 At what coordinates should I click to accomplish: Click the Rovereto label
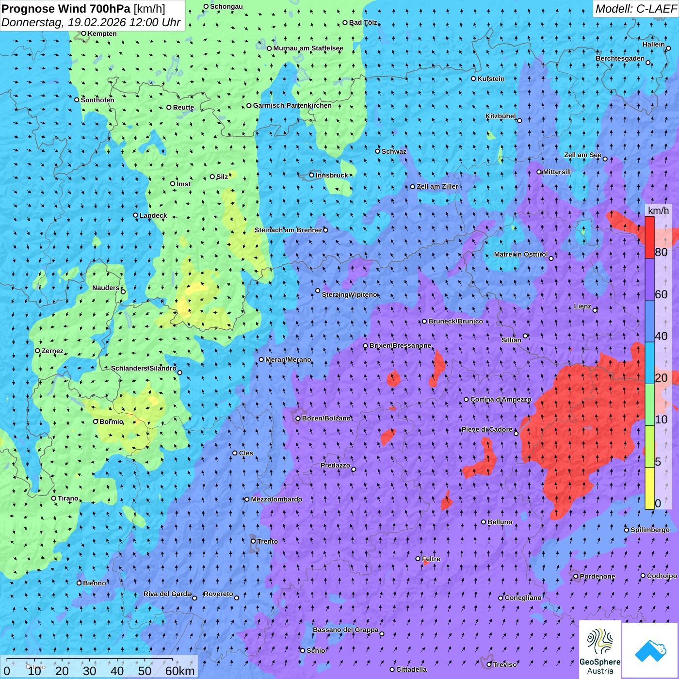tap(218, 594)
